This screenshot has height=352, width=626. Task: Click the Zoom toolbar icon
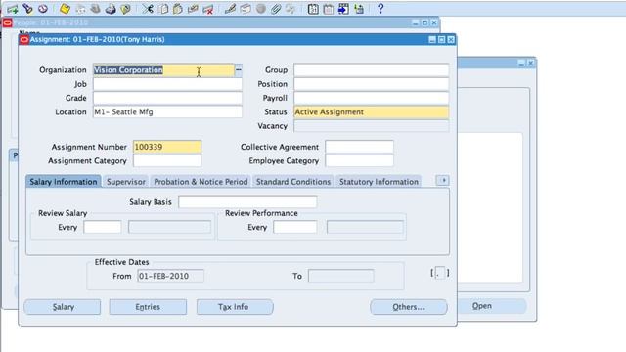246,9
